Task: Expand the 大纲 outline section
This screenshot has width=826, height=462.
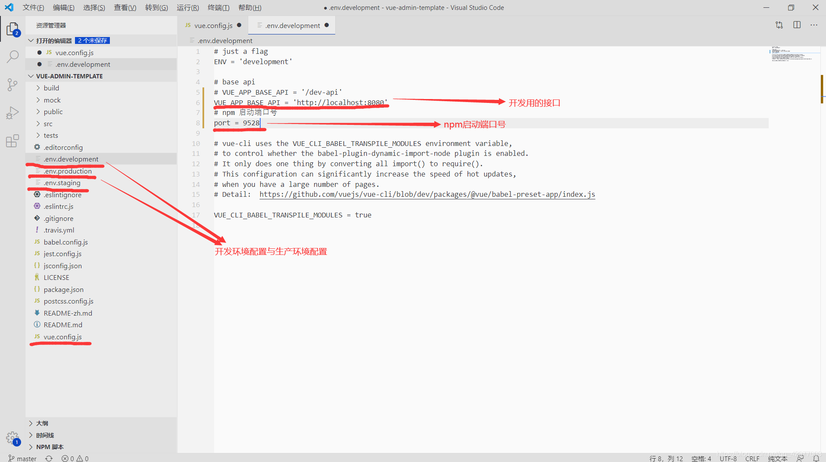Action: tap(101, 423)
